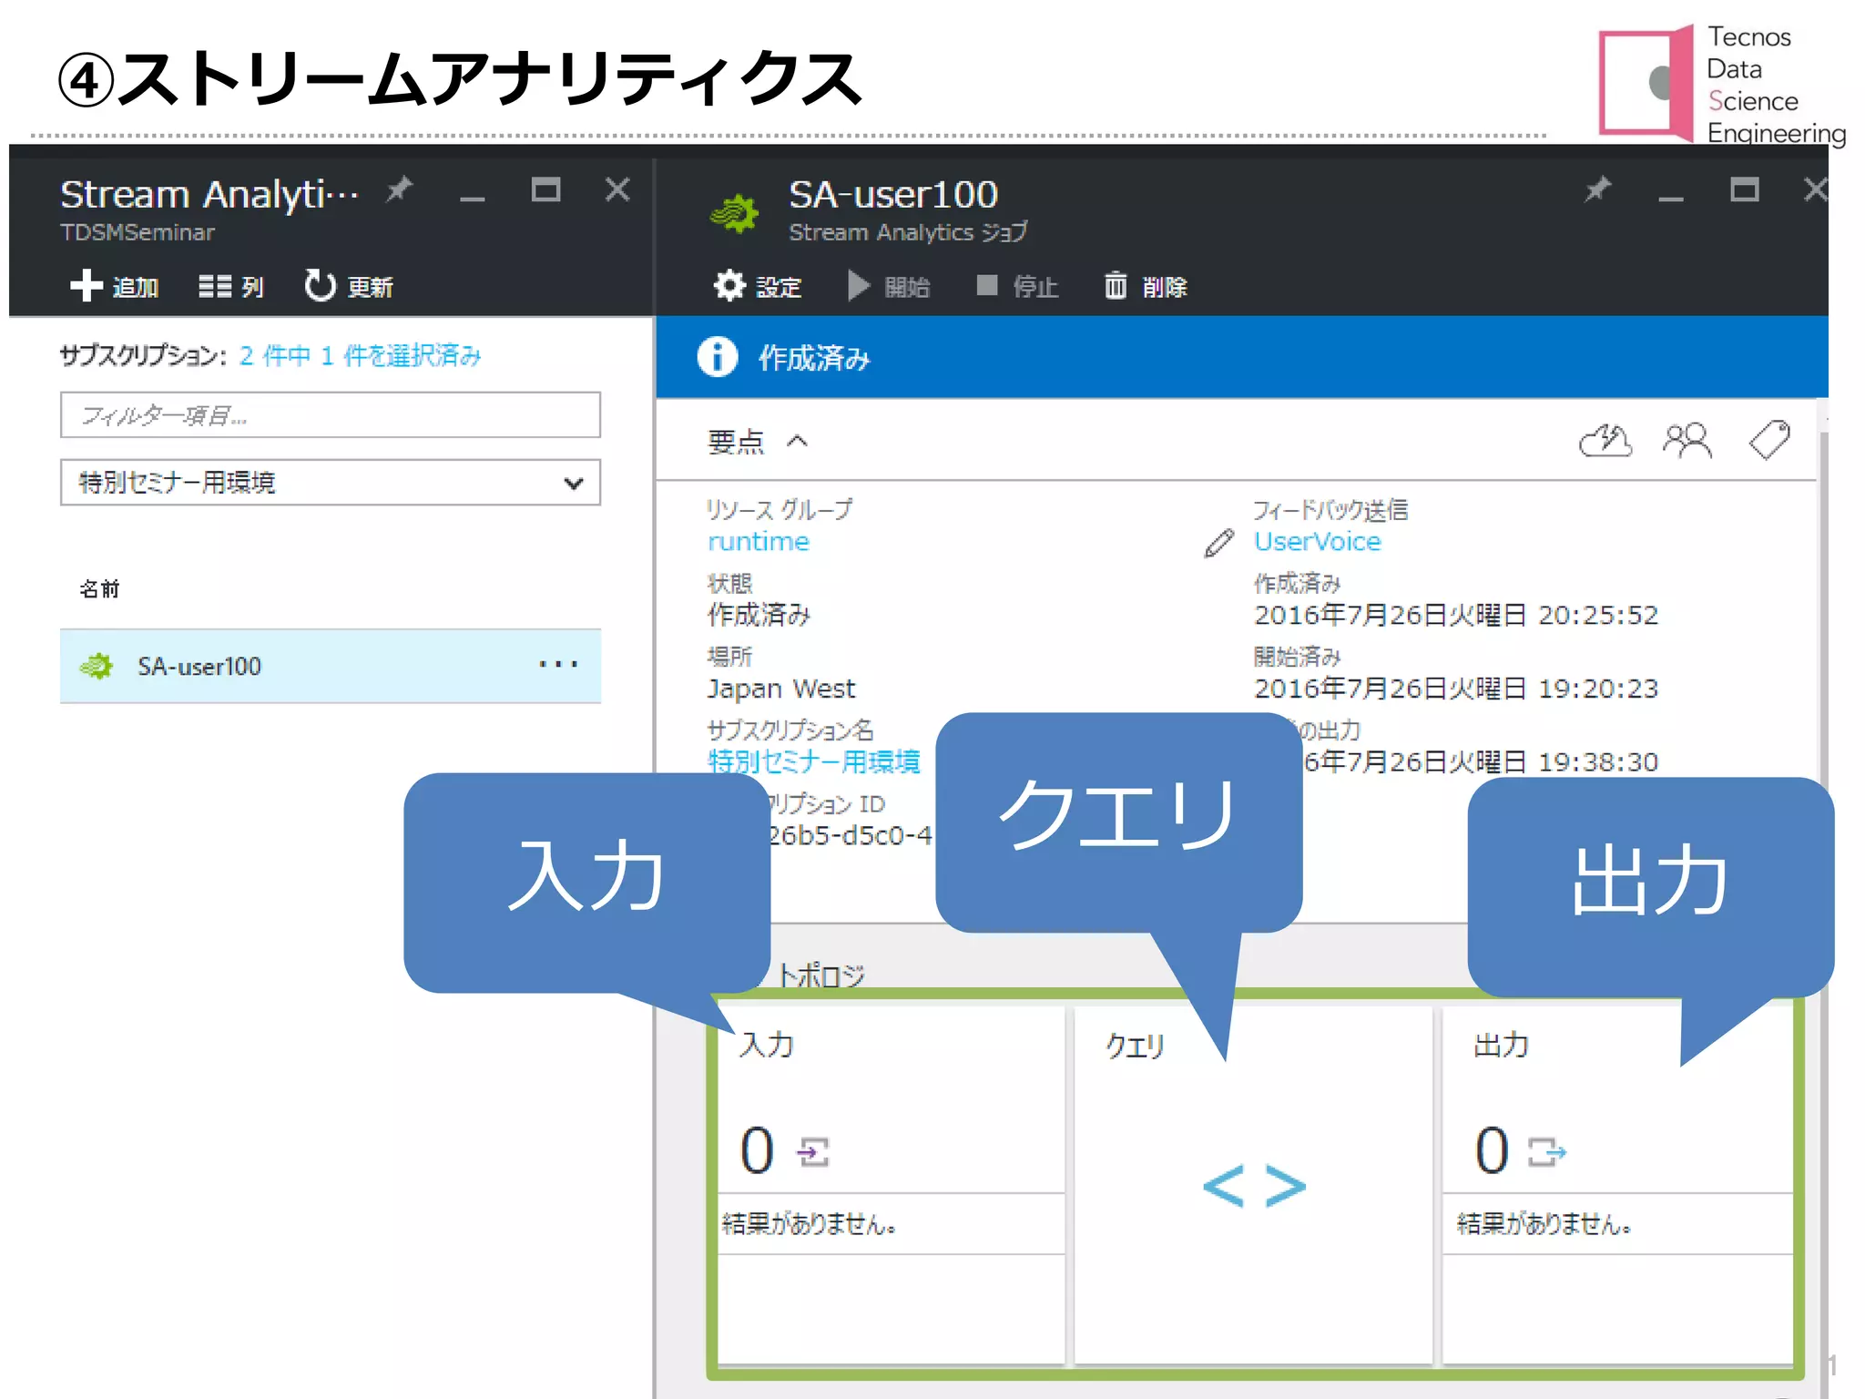
Task: Click the info icon in blue banner
Action: pyautogui.click(x=717, y=357)
